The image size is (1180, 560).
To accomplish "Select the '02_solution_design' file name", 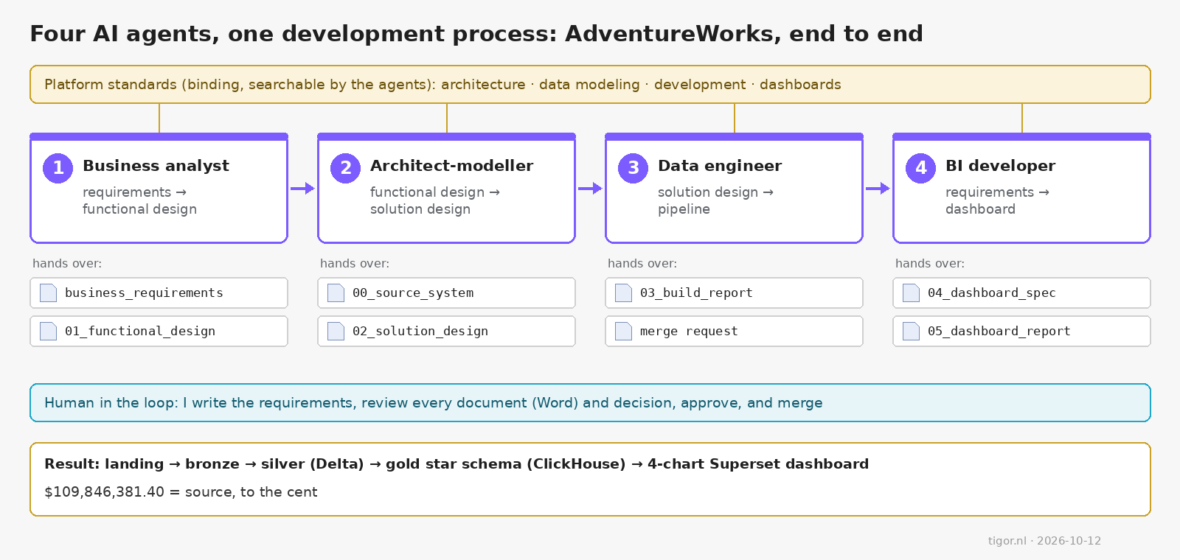I will pyautogui.click(x=420, y=331).
